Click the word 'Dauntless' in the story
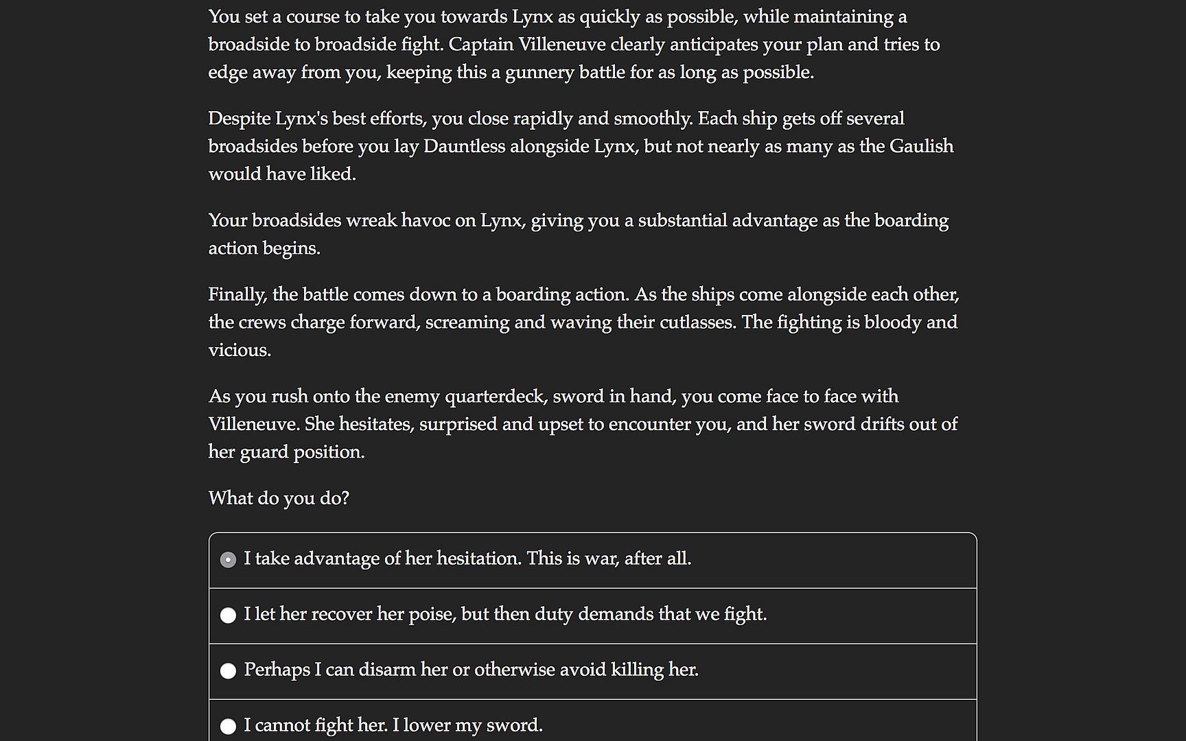 pyautogui.click(x=464, y=146)
